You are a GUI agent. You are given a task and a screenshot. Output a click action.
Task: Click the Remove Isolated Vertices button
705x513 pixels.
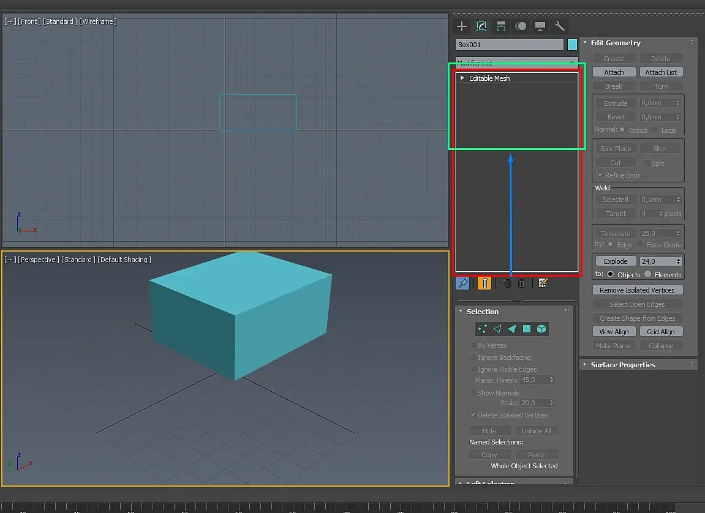(x=637, y=290)
